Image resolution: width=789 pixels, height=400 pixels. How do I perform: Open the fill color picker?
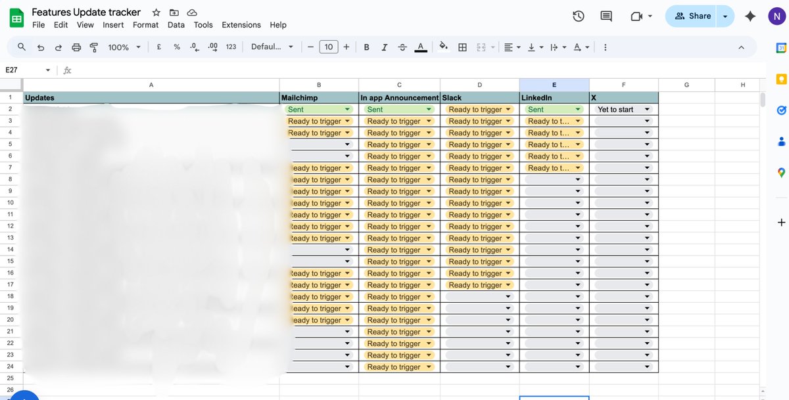point(444,47)
